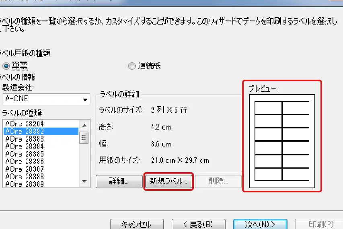
Task: Select the 連続紙 radio button
Action: 132,66
